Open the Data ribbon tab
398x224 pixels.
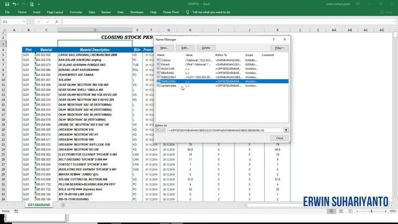coord(91,12)
